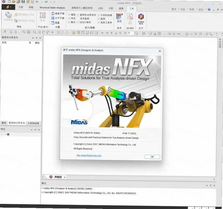Switch to the 几何 ribbon tab
Viewport: 223px width, 209px height.
[21, 7]
